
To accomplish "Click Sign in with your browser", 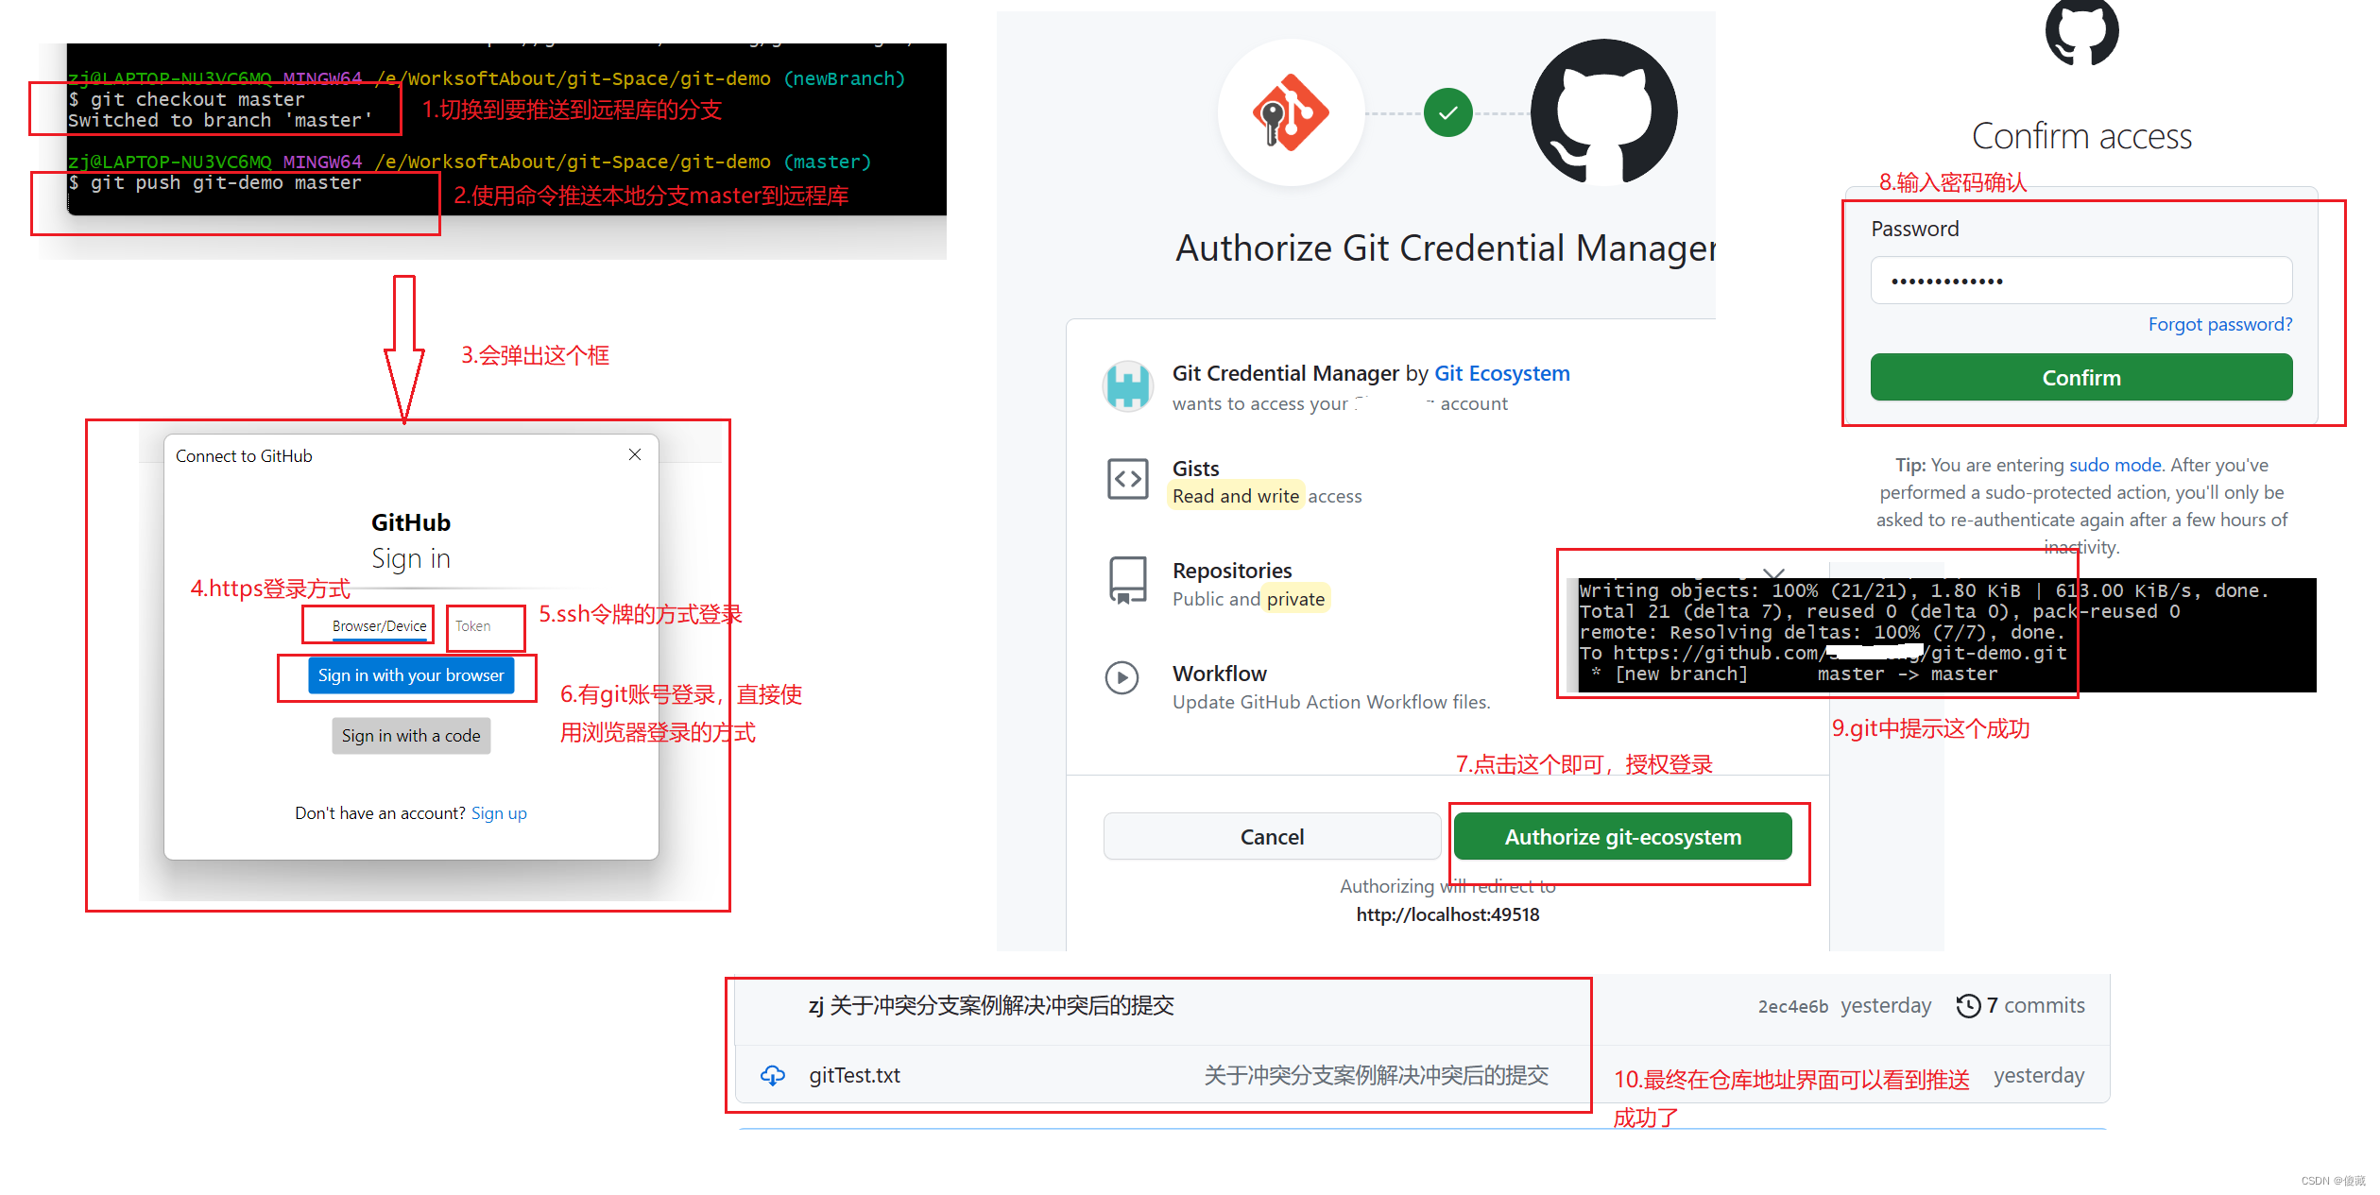I will 411,675.
